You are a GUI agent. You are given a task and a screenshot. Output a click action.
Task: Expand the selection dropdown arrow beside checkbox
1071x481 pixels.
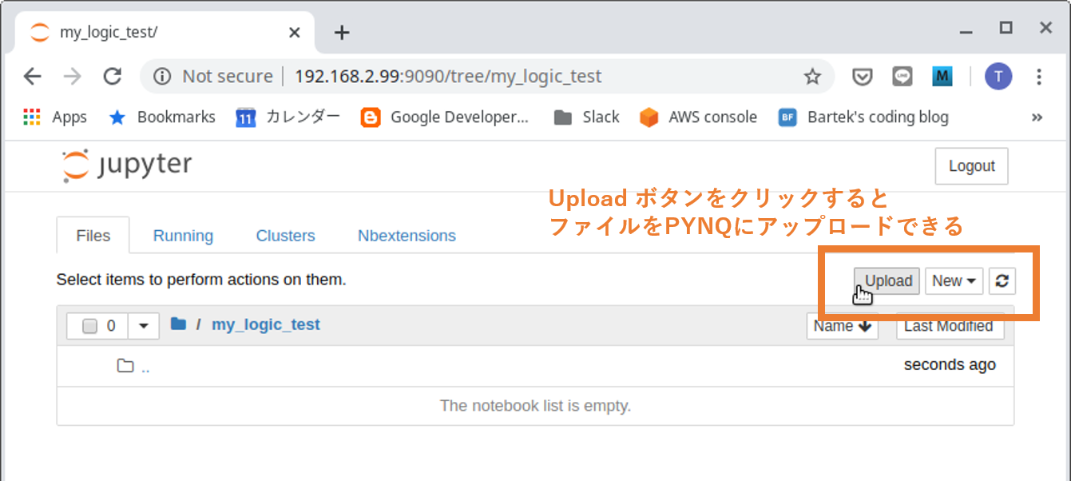[144, 326]
